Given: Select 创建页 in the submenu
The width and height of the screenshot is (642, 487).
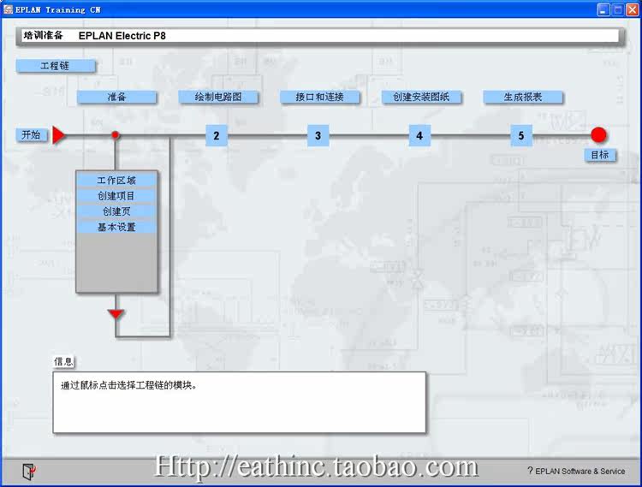Looking at the screenshot, I should [x=116, y=211].
